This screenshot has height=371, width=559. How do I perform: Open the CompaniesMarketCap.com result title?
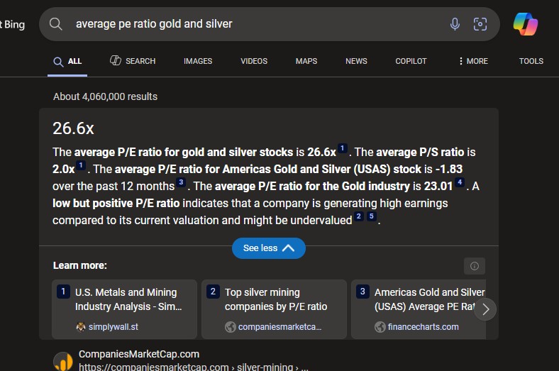[139, 354]
